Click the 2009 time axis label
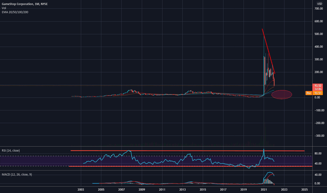The image size is (327, 193). [142, 189]
